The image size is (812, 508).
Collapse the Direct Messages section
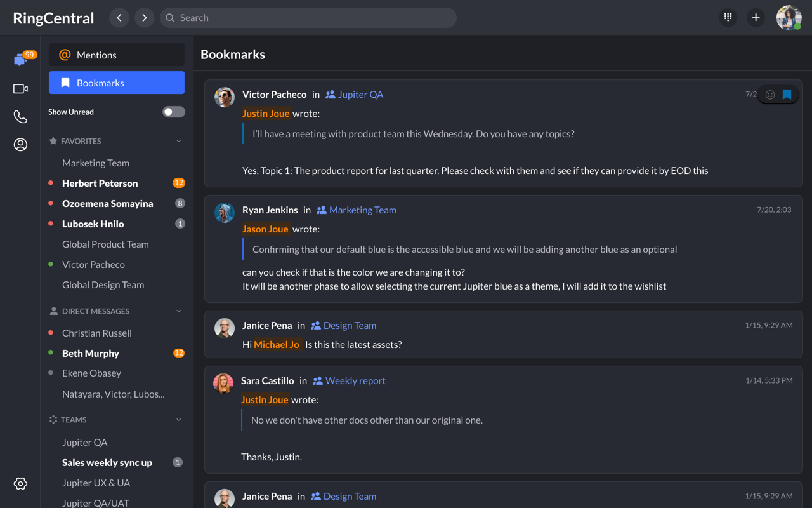tap(179, 311)
